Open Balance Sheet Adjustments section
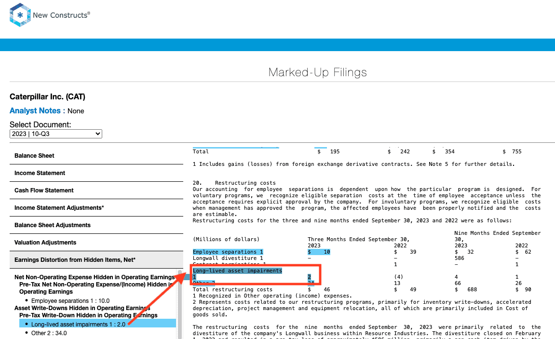 point(96,225)
